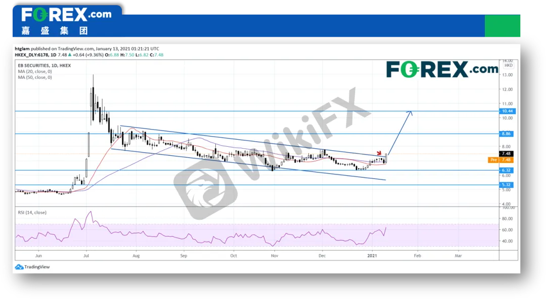Viewport: 546px width, 299px height.
Task: Click the 2021 label on the time axis
Action: pyautogui.click(x=372, y=256)
